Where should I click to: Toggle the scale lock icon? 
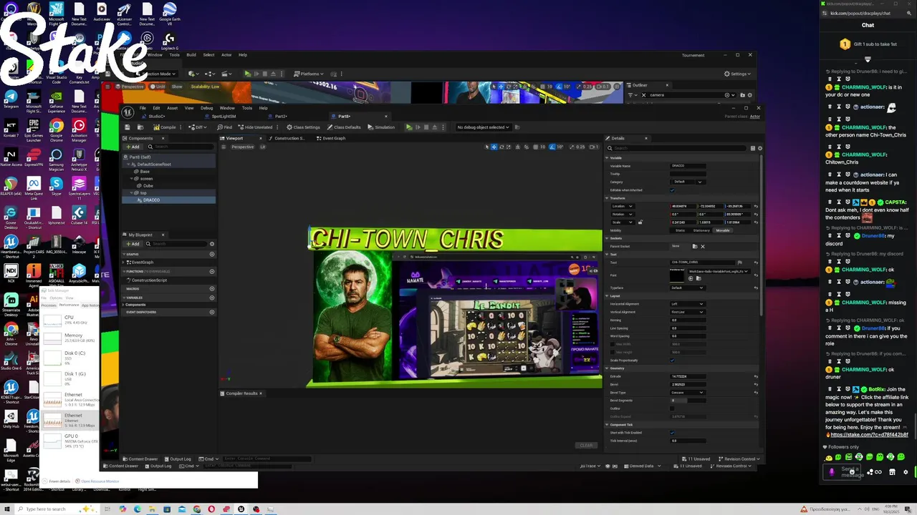640,222
